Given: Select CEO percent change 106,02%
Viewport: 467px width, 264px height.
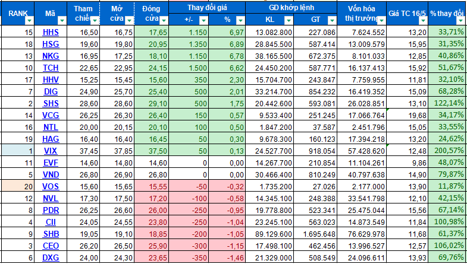Looking at the screenshot, I should pos(447,246).
